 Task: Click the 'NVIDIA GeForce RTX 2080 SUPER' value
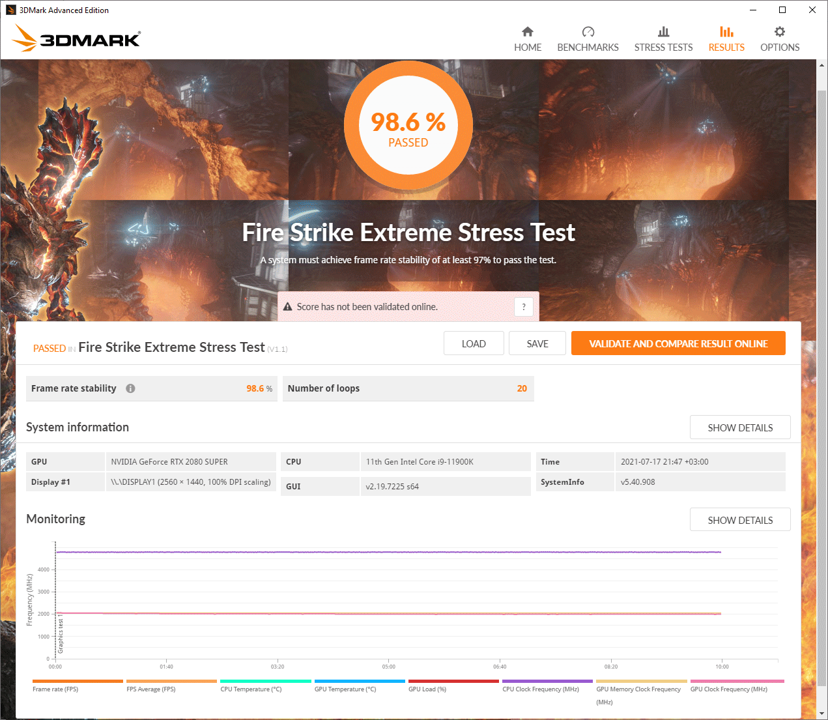click(x=169, y=462)
